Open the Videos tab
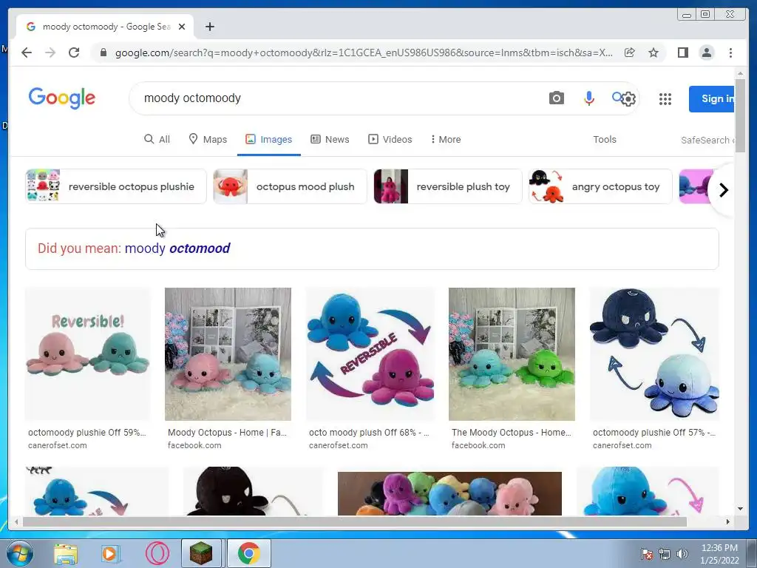Image resolution: width=757 pixels, height=568 pixels. [x=390, y=139]
